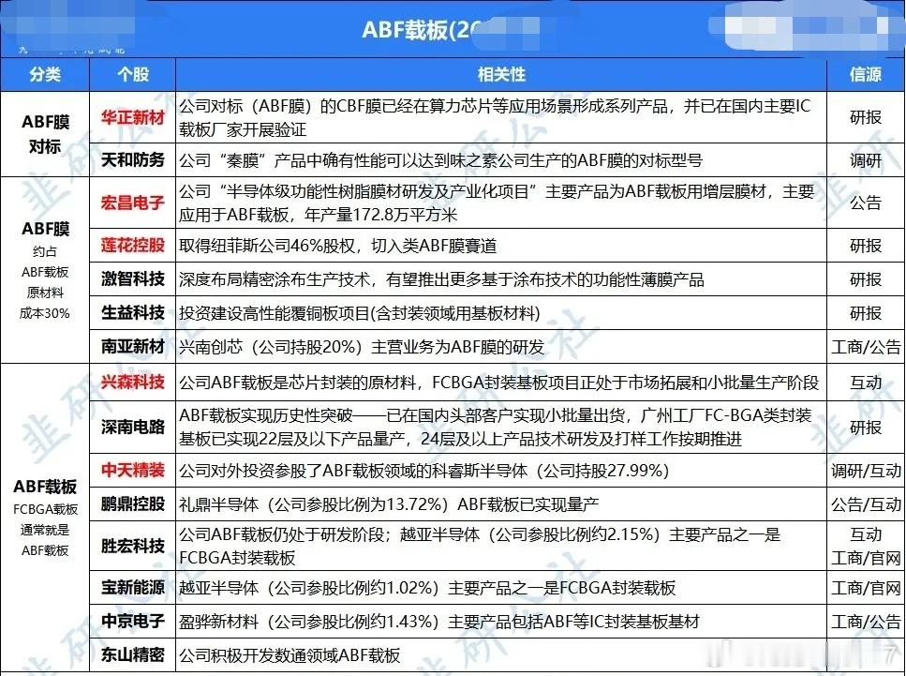Click stock name 深南电路
Image resolution: width=906 pixels, height=676 pixels.
click(133, 428)
